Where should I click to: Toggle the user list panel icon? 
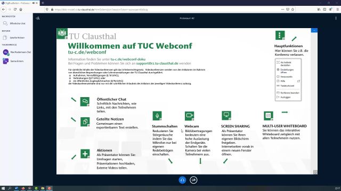38,19
